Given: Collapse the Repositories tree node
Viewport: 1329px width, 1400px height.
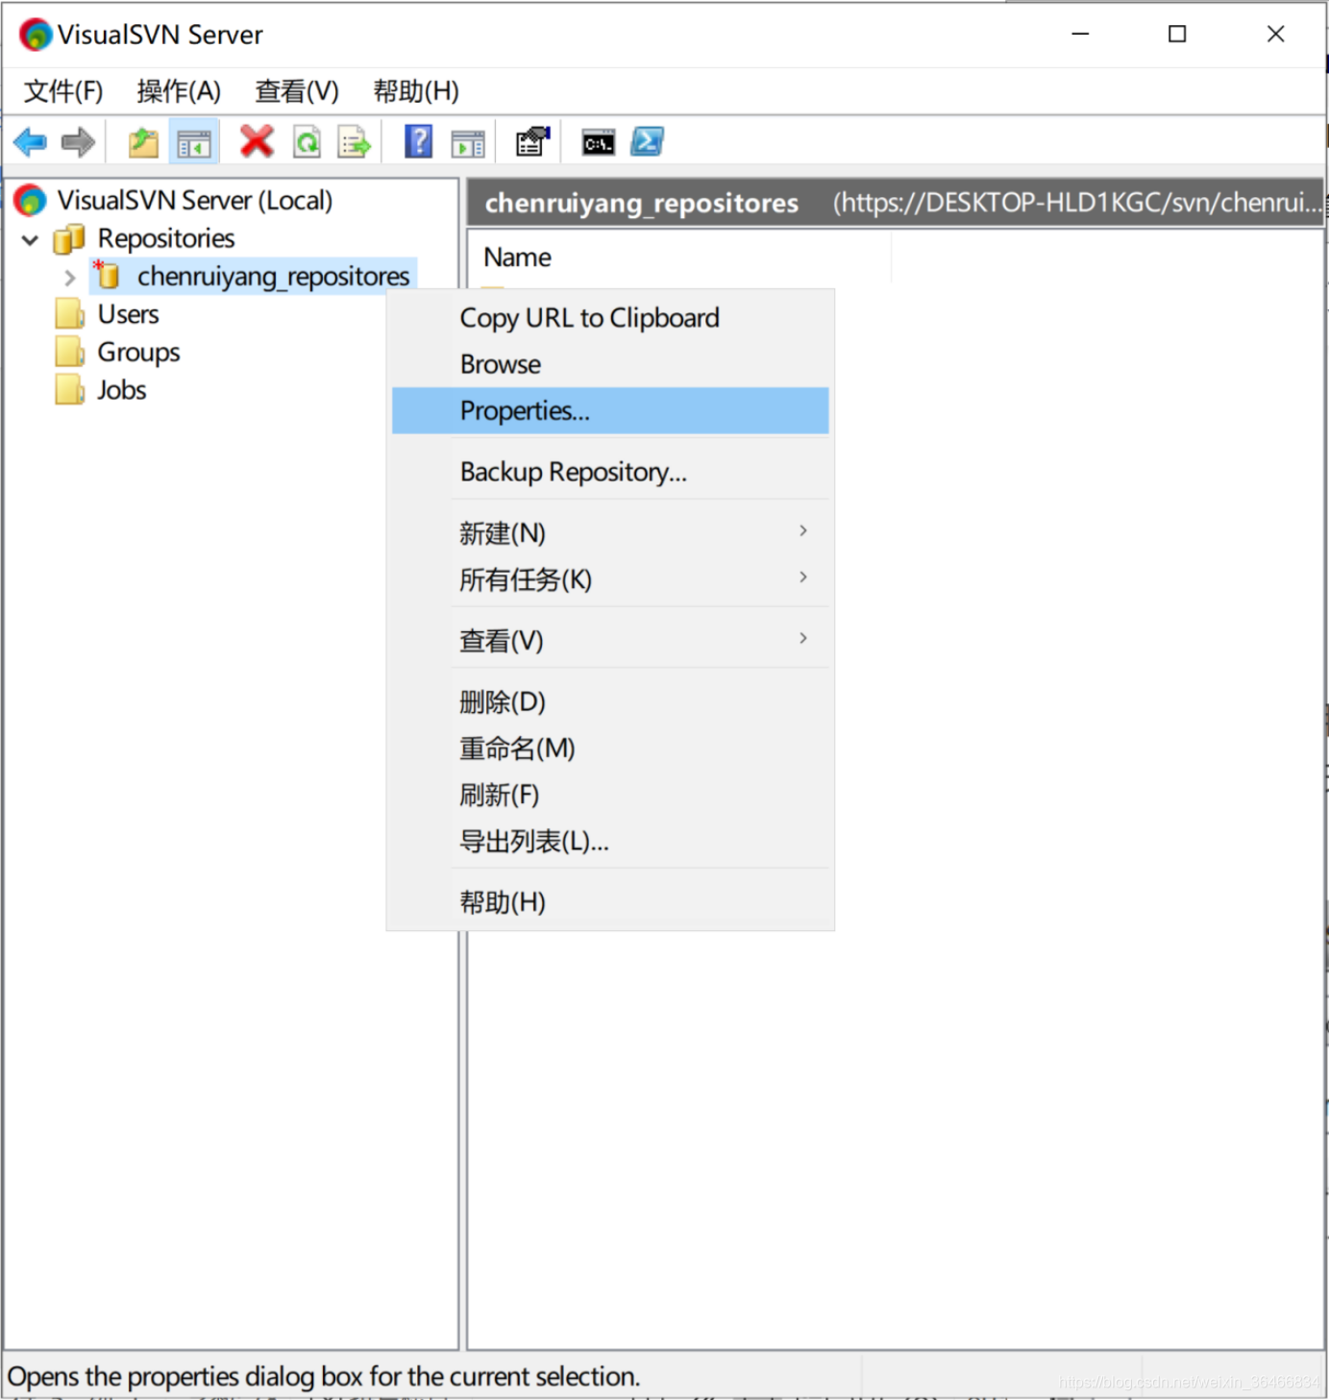Looking at the screenshot, I should [30, 239].
